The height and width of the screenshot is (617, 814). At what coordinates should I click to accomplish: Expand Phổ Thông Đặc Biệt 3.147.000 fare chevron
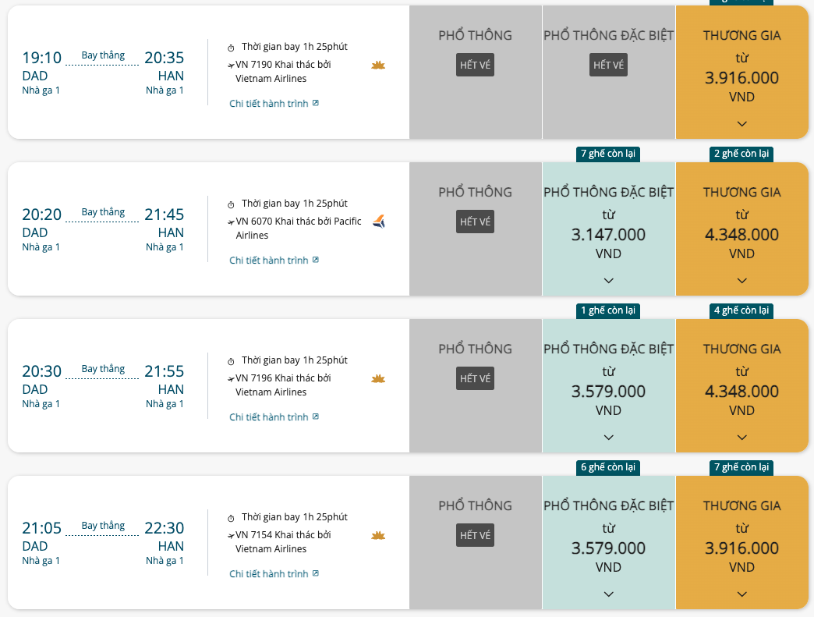pyautogui.click(x=608, y=281)
